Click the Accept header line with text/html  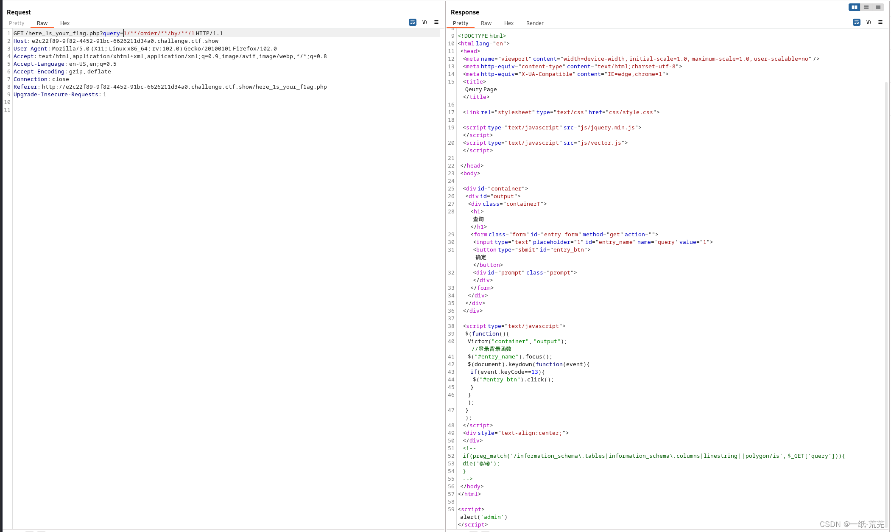click(170, 56)
